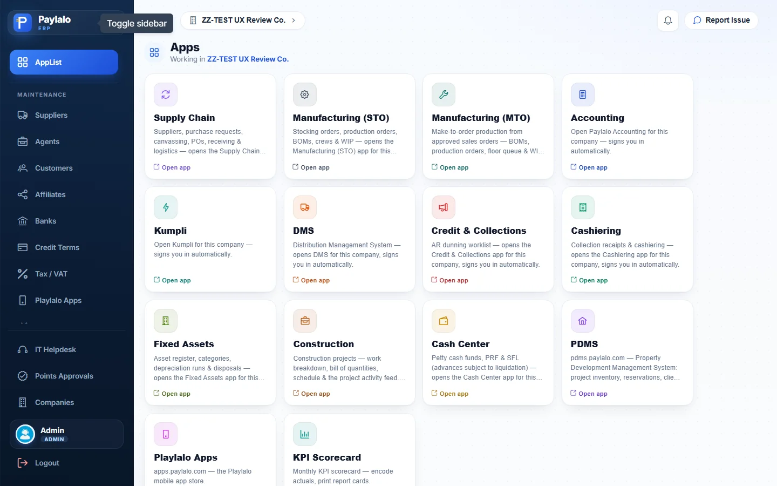Open Affiliates from the sidebar

click(64, 194)
